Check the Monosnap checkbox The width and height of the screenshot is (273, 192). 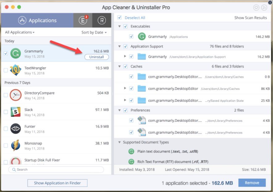[x=6, y=145]
